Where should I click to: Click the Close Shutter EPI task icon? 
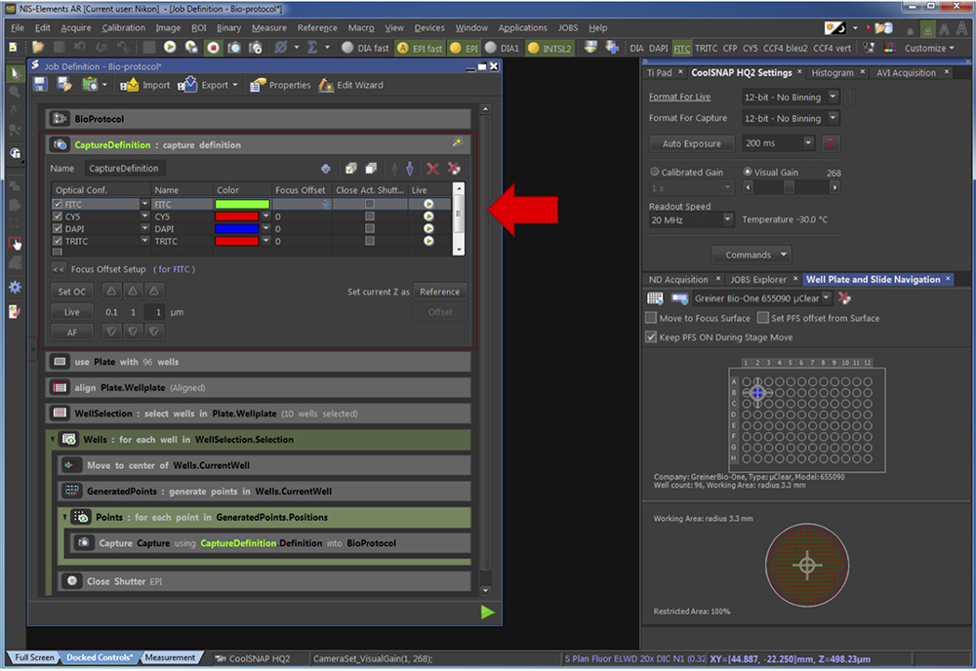pos(71,581)
